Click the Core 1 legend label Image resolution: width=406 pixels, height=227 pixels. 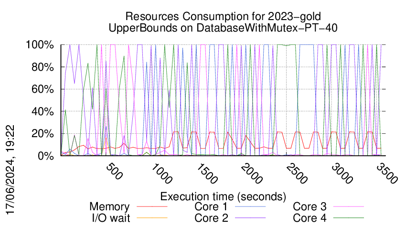211,207
